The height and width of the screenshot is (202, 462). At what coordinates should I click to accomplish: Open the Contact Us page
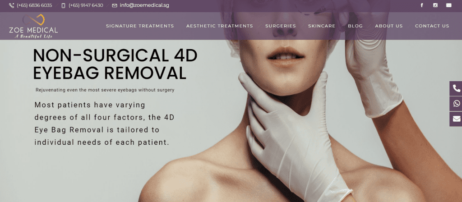tap(432, 26)
